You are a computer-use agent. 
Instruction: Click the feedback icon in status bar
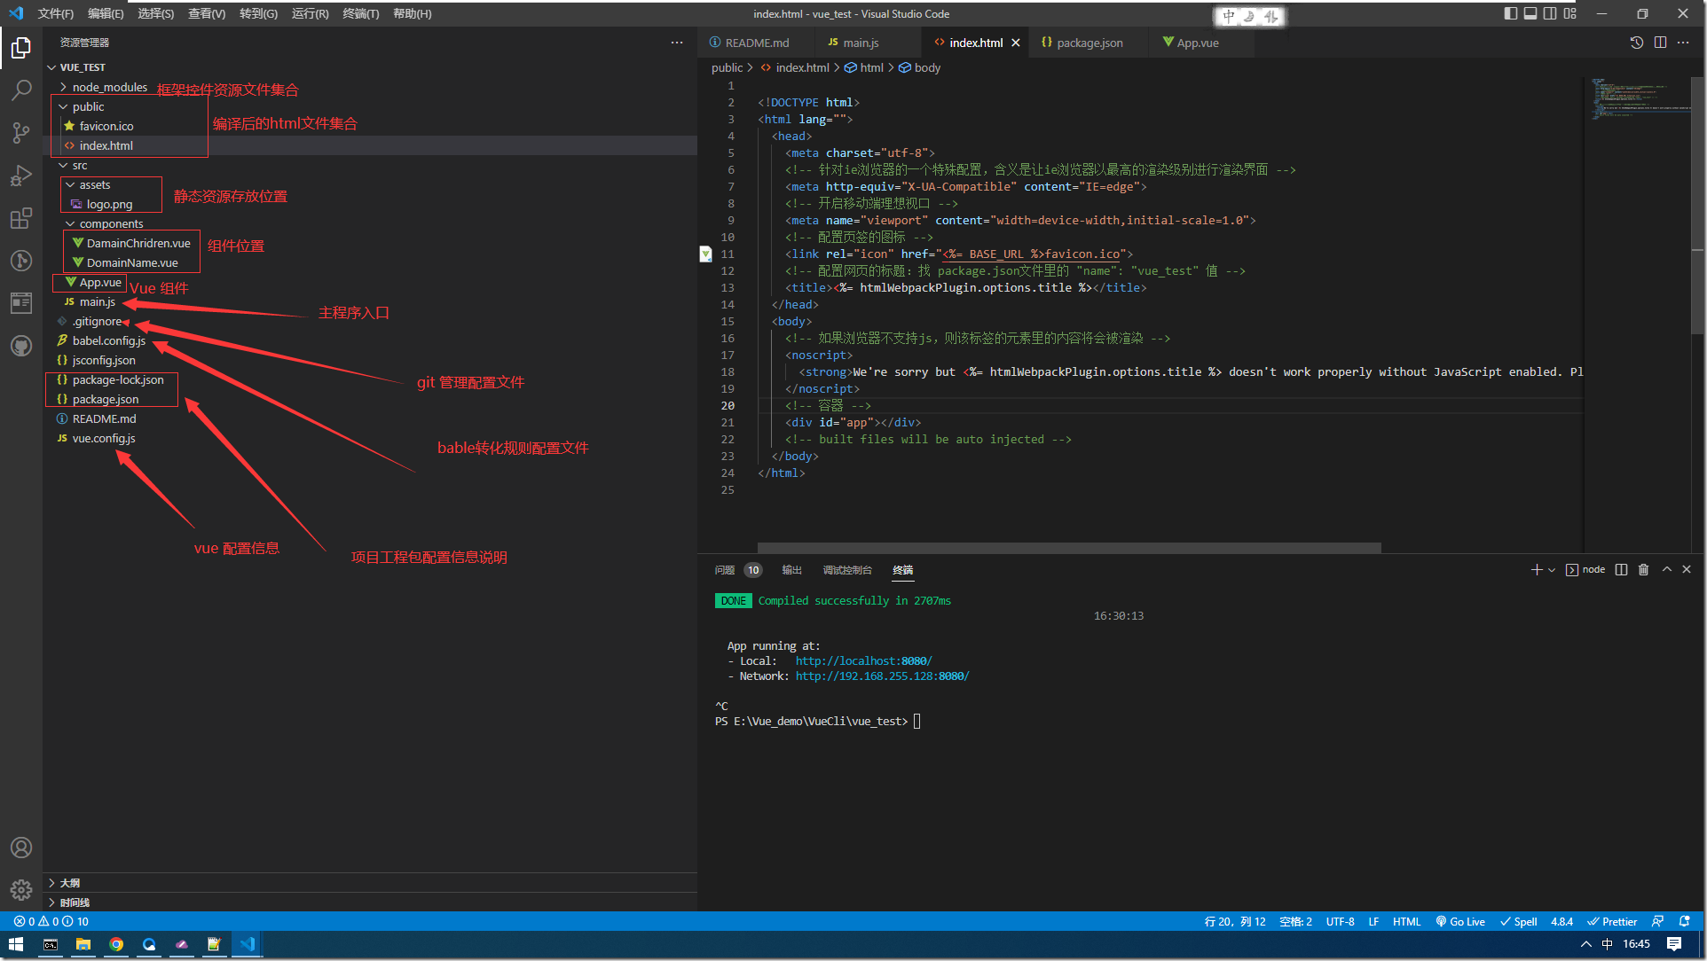pos(1657,921)
